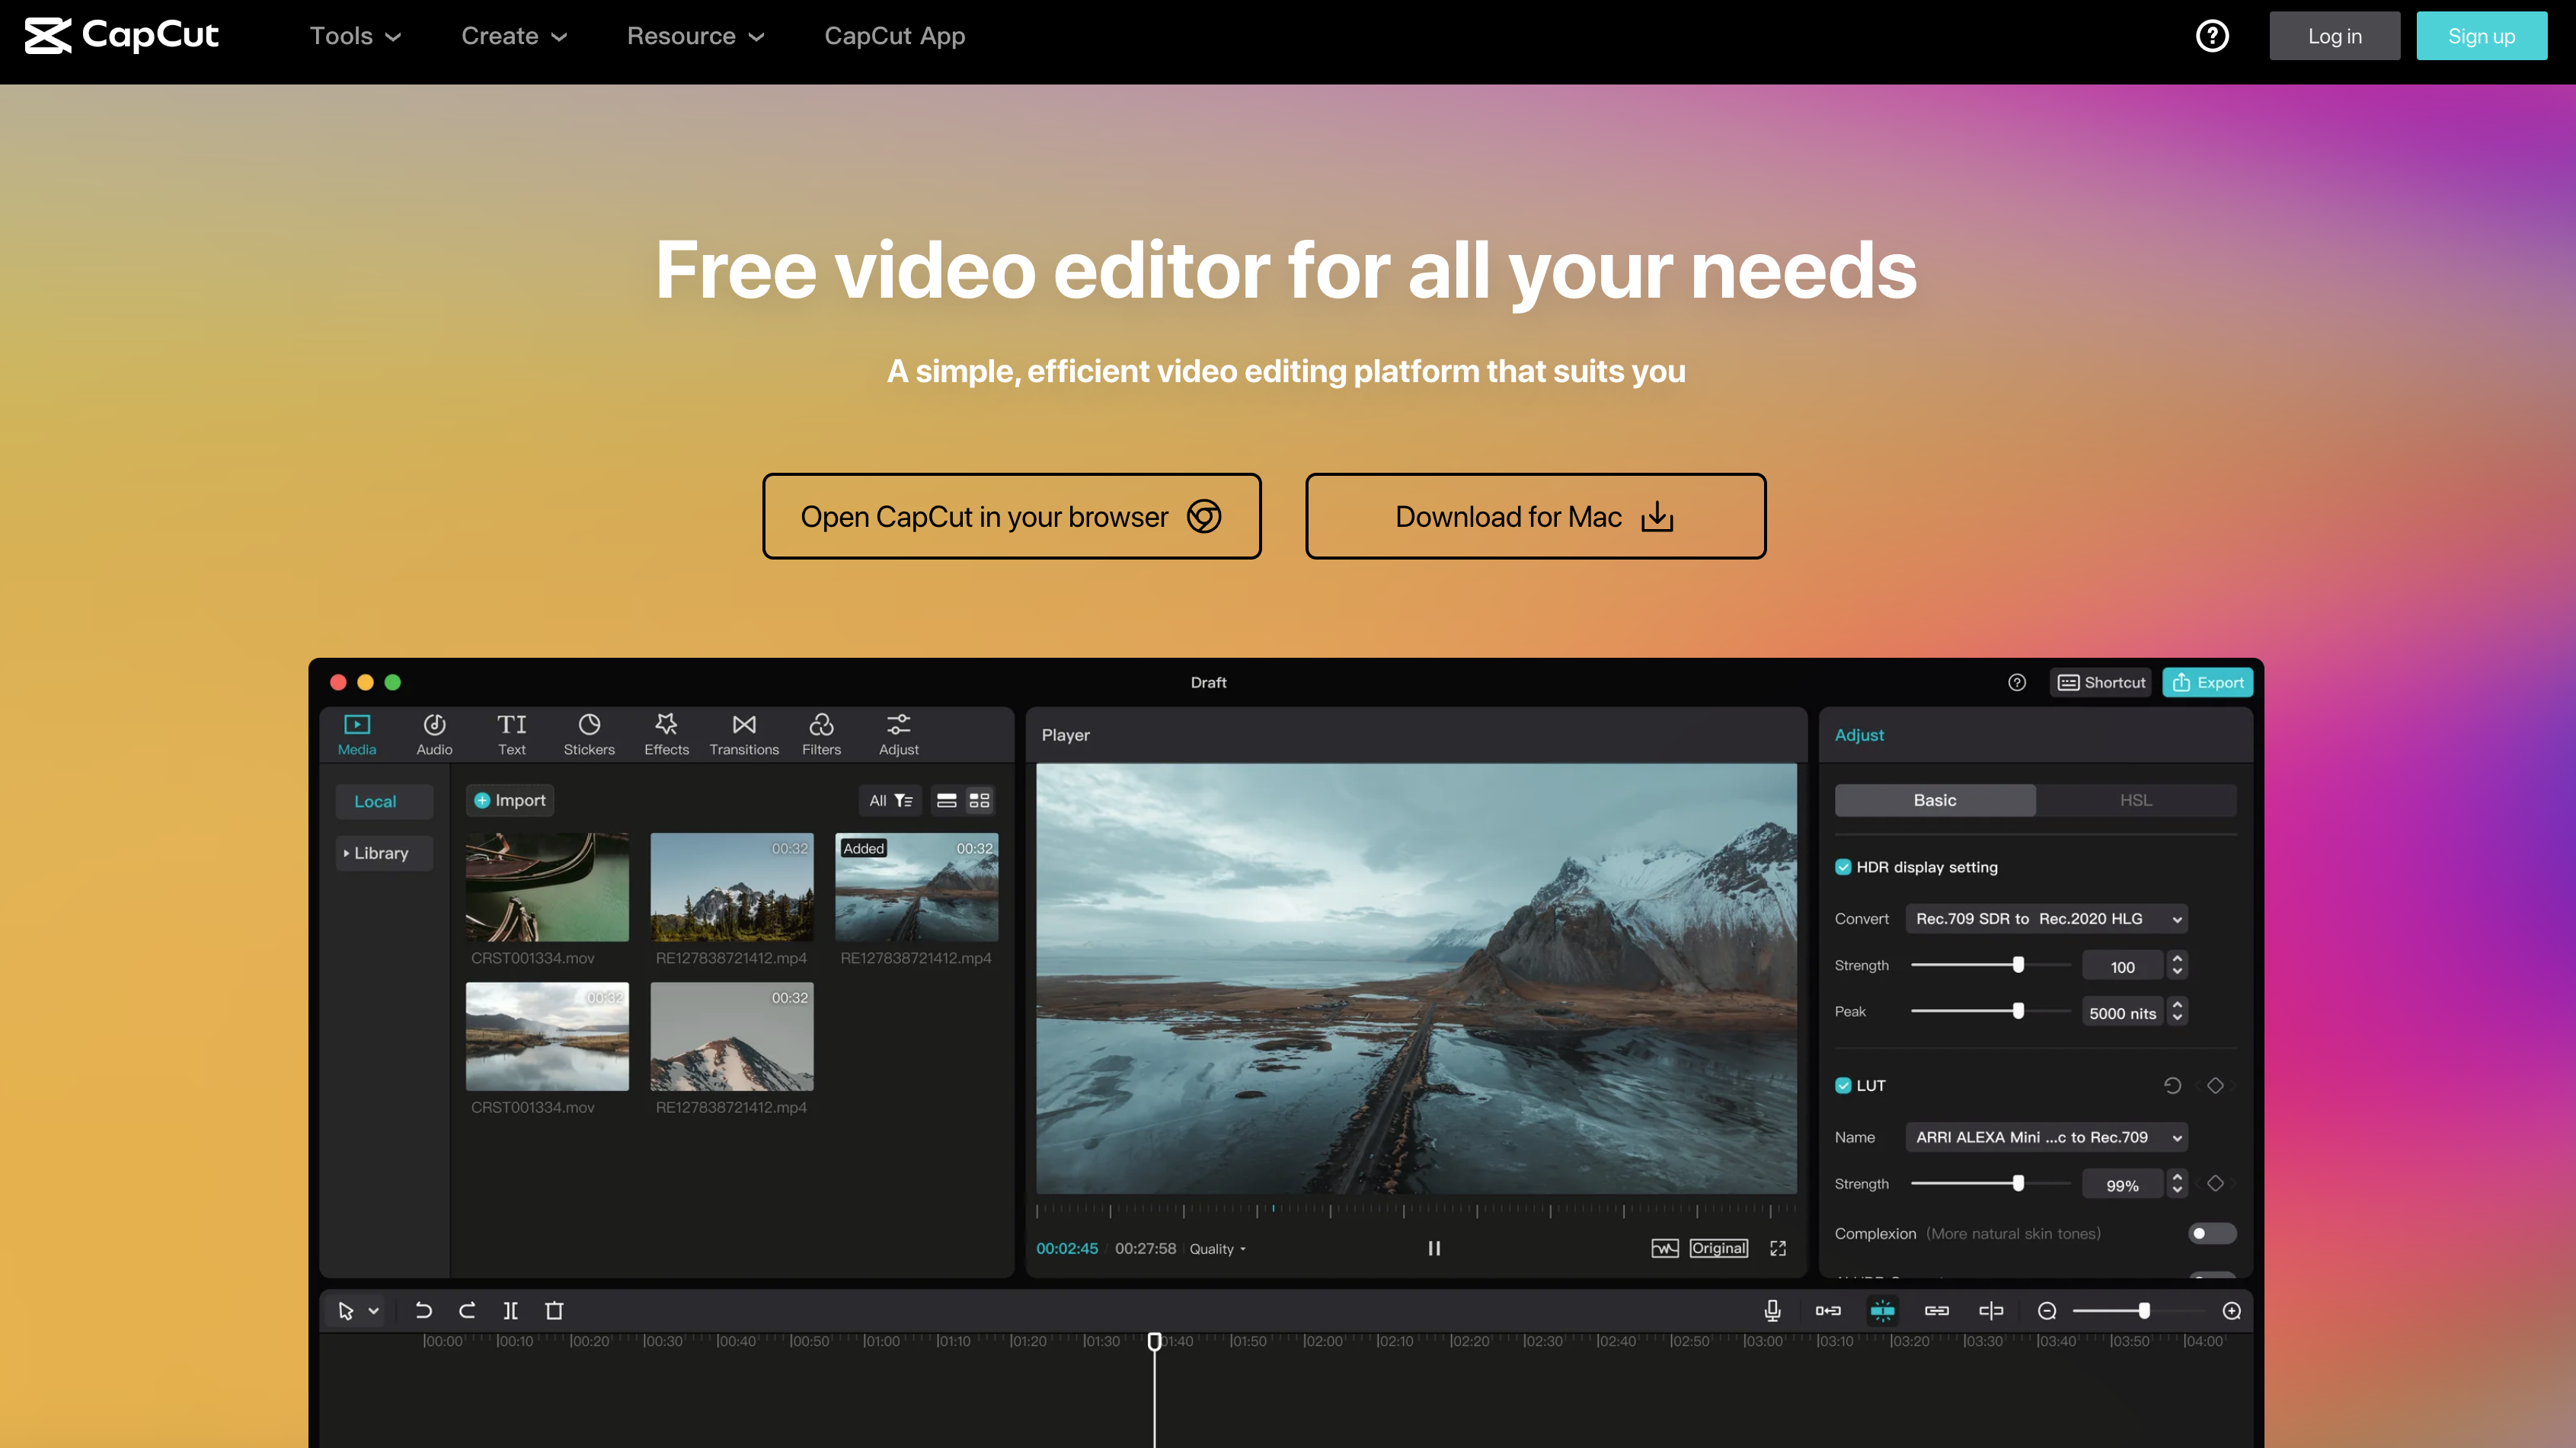2576x1448 pixels.
Task: Select the thumbnail marked Added
Action: (x=916, y=888)
